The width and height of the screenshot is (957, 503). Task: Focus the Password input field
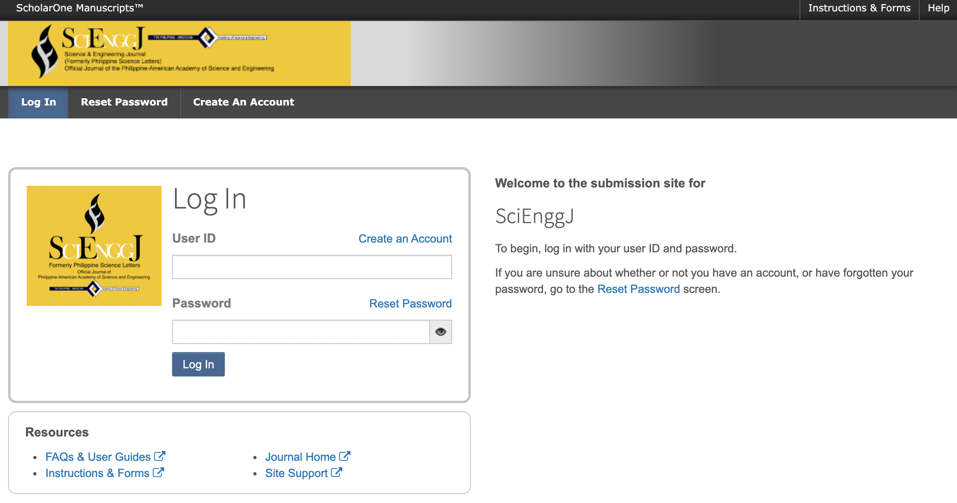tap(301, 332)
